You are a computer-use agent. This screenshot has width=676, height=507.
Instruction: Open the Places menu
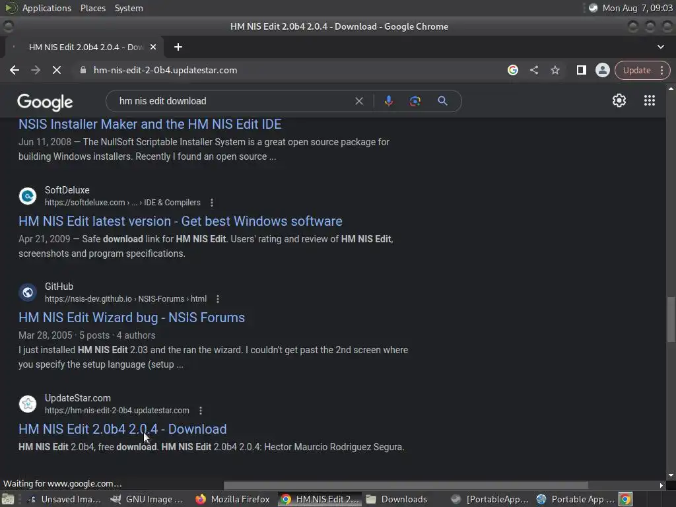coord(92,8)
